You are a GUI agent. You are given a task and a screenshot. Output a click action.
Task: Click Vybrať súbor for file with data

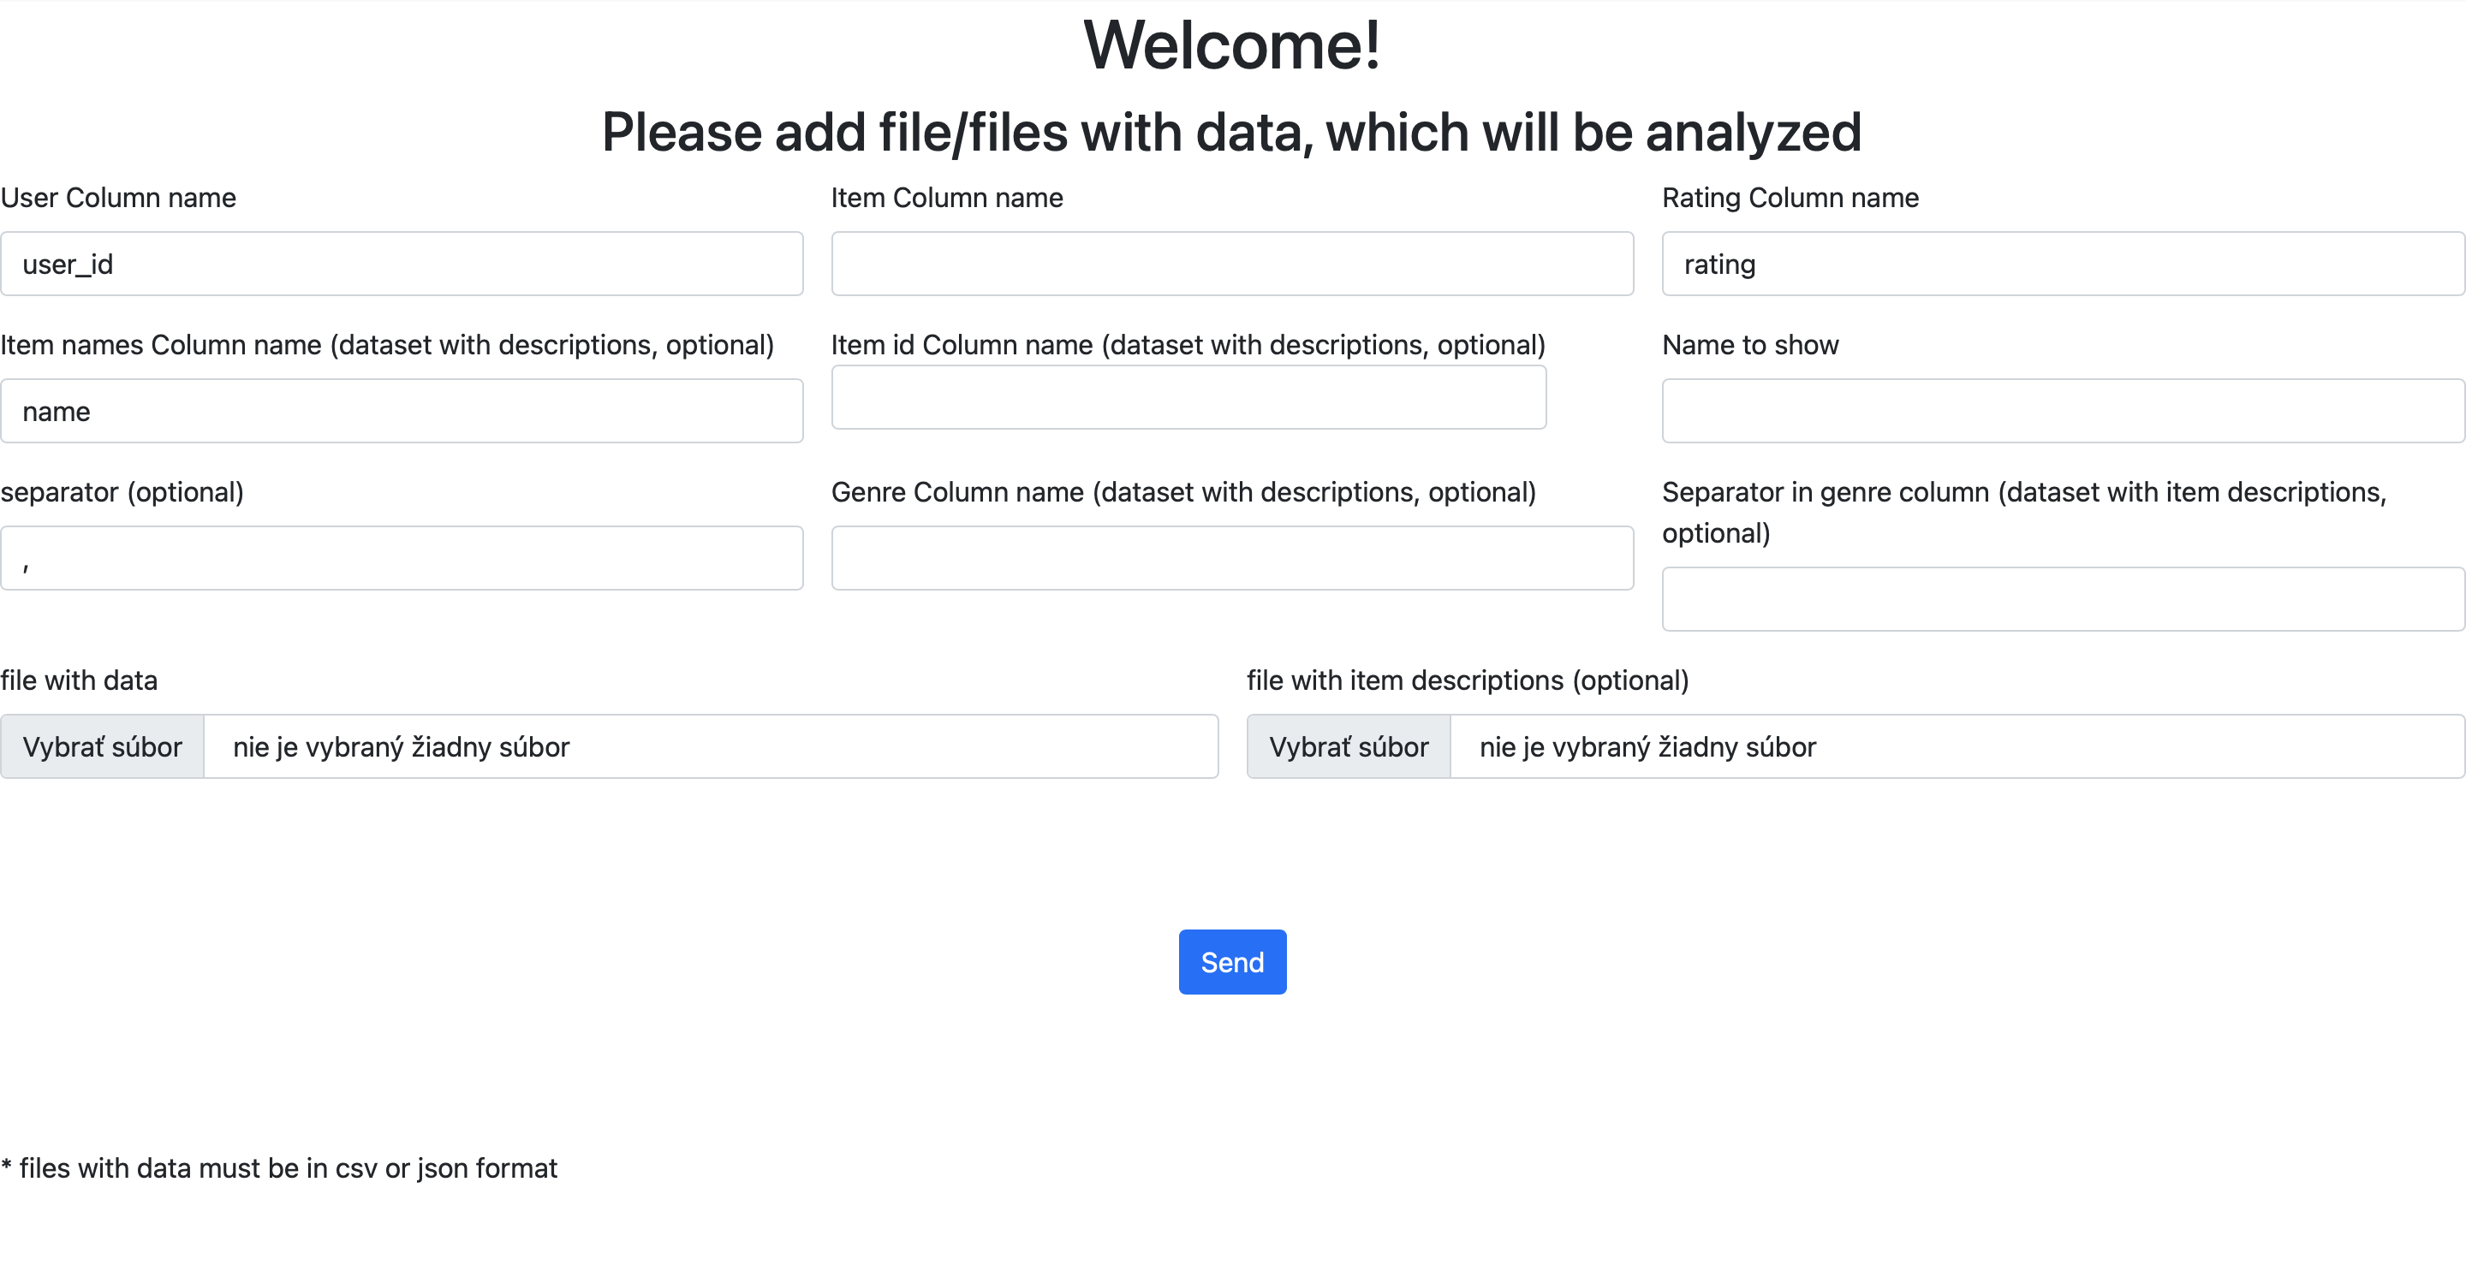click(x=102, y=746)
